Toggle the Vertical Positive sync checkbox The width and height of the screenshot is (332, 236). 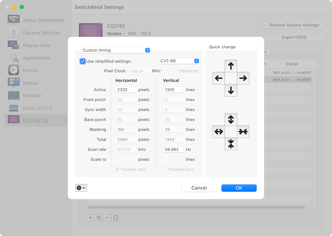(x=165, y=169)
